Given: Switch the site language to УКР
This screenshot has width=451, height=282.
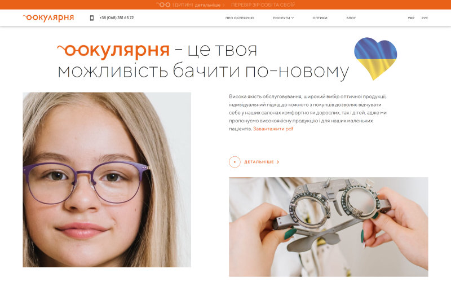Looking at the screenshot, I should click(x=411, y=18).
